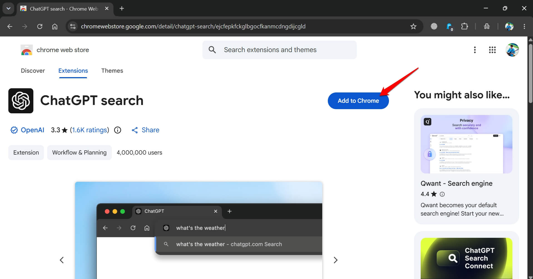Open the Chrome profile avatar in toolbar

pos(509,26)
